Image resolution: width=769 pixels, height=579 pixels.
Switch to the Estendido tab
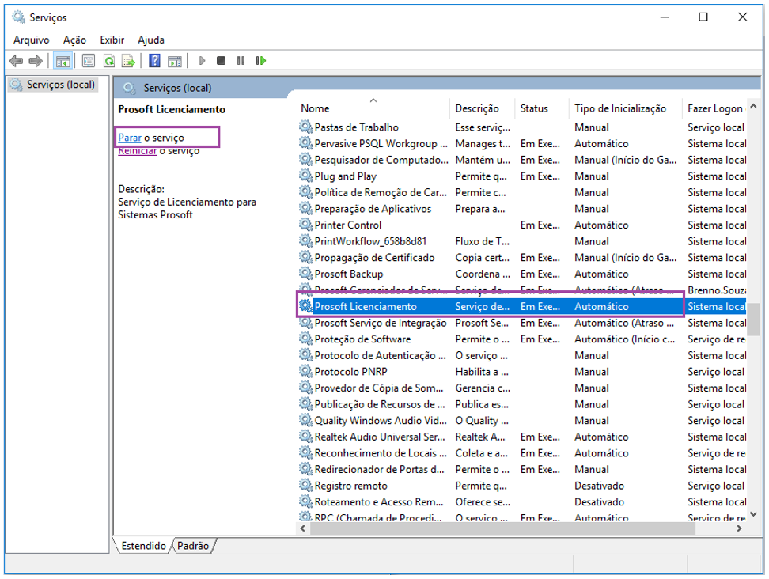tap(143, 546)
